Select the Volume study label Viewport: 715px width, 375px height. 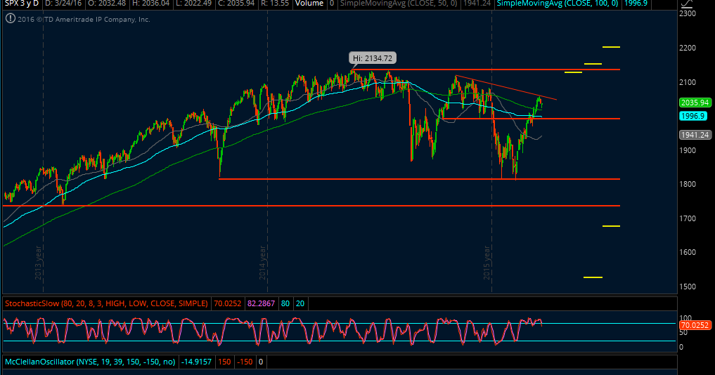coord(309,4)
